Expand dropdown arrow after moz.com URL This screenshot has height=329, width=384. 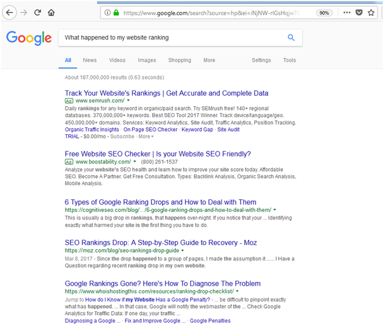tap(182, 251)
